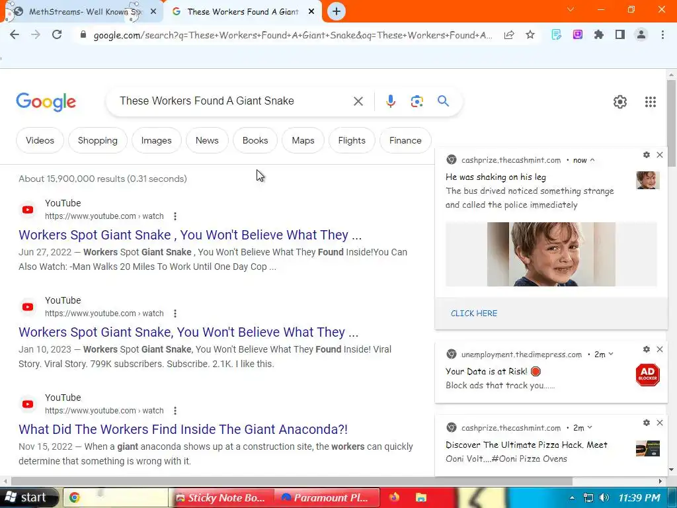
Task: Collapse the top cashprize notification chevron
Action: coord(592,160)
